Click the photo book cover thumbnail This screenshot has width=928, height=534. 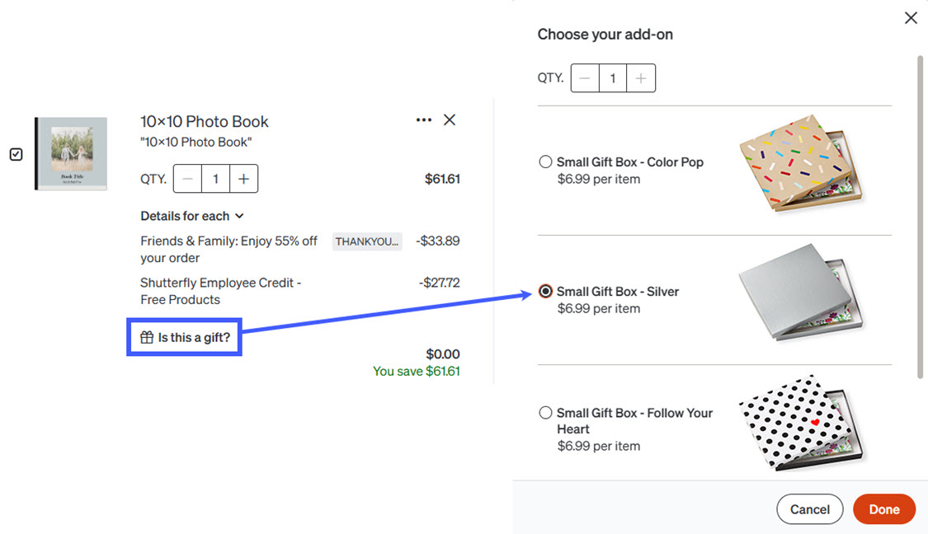tap(71, 153)
